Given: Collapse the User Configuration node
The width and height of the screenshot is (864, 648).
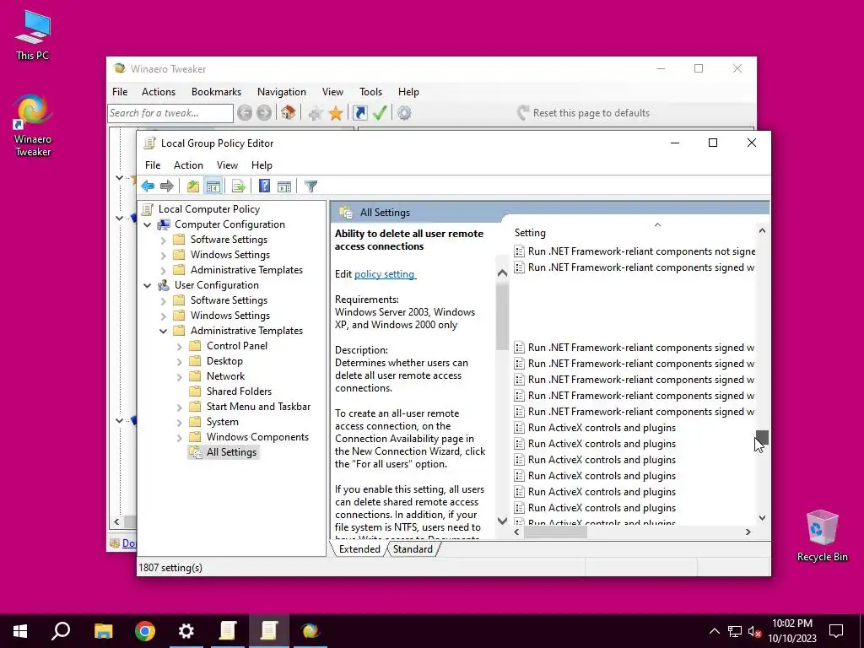Looking at the screenshot, I should point(147,285).
